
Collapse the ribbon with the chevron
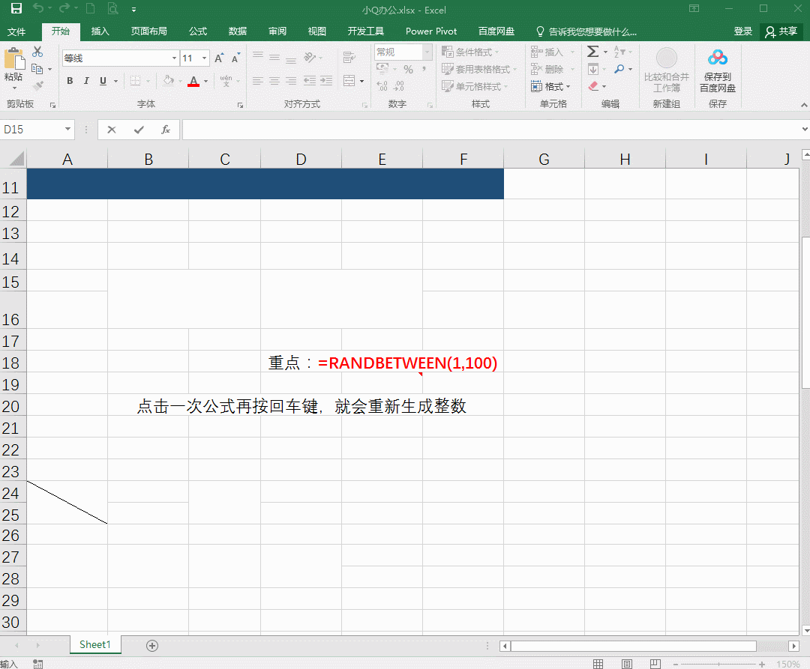[x=804, y=105]
